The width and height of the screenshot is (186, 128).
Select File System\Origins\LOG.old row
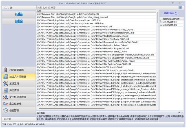click(96, 64)
